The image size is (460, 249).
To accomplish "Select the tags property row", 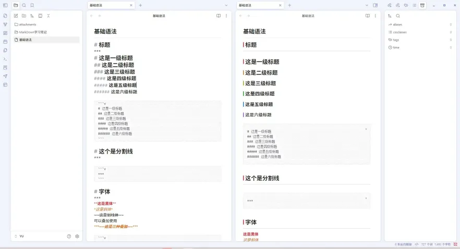I will (420, 40).
